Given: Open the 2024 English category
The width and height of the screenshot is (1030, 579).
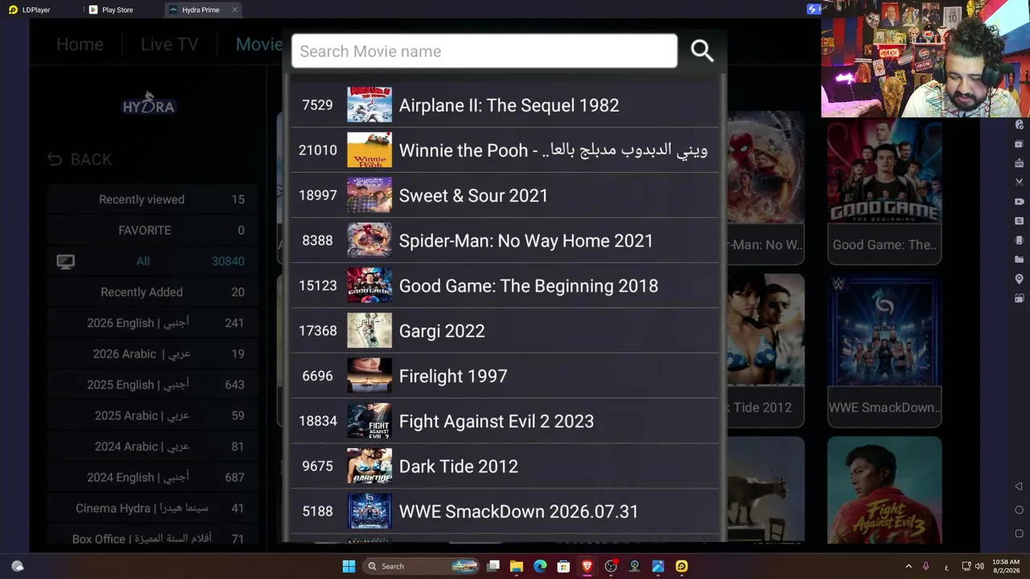Looking at the screenshot, I should pyautogui.click(x=153, y=477).
